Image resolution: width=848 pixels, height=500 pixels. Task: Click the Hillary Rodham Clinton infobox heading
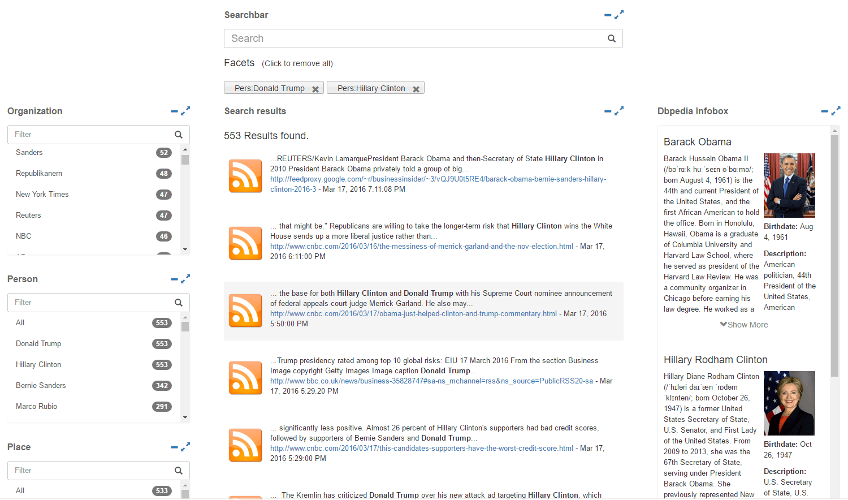[716, 360]
